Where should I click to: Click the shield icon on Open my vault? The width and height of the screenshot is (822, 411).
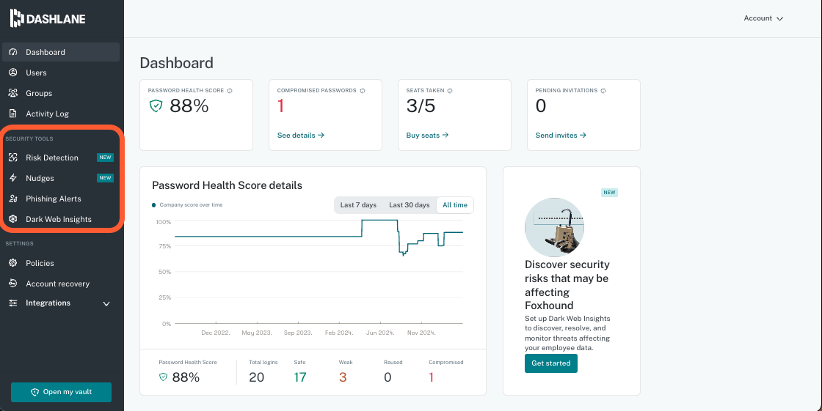(35, 392)
